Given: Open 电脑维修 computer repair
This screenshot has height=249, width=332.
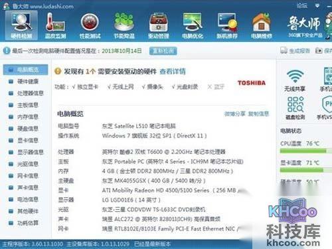Looking at the screenshot, I should (x=262, y=25).
